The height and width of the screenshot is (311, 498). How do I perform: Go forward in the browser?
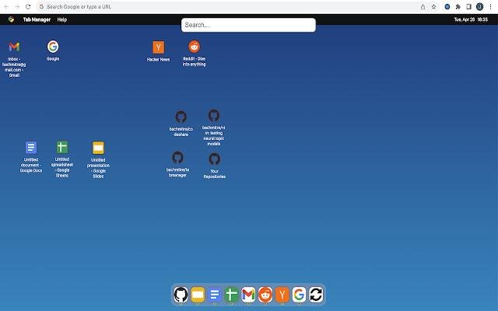(x=17, y=7)
